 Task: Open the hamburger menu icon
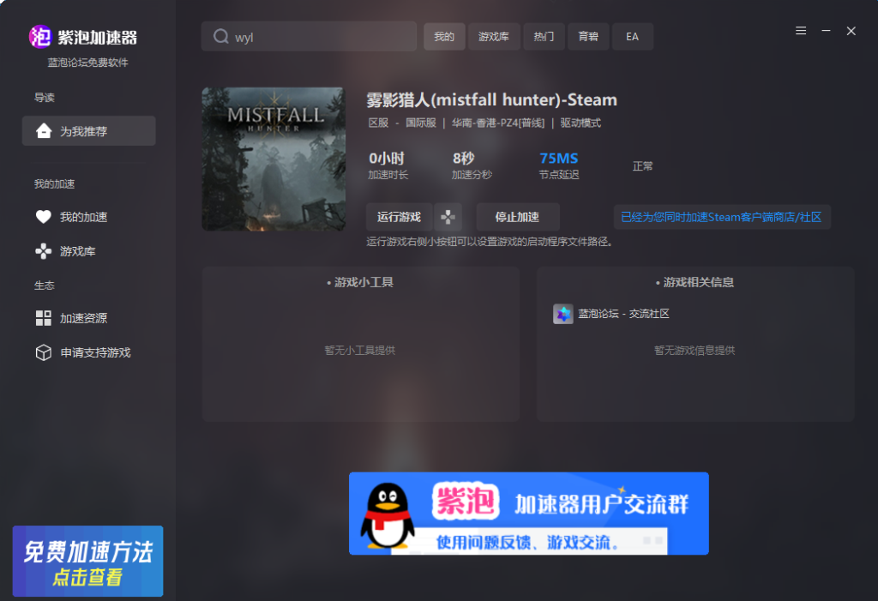(801, 31)
